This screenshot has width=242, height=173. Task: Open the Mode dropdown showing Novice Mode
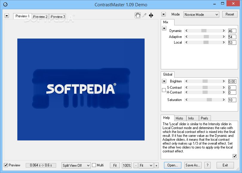(201, 15)
